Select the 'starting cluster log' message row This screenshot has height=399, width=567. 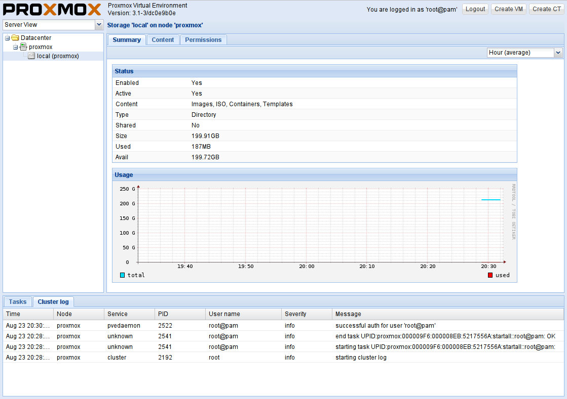pos(284,358)
